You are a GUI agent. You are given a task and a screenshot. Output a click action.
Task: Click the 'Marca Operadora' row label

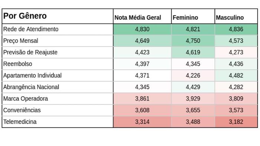click(58, 99)
